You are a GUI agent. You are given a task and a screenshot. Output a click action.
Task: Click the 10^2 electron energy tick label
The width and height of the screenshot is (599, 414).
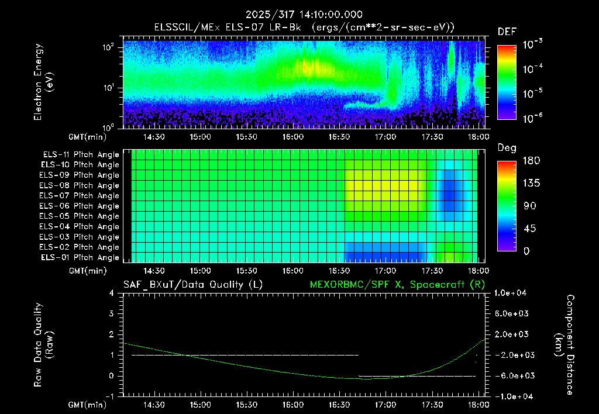108,47
